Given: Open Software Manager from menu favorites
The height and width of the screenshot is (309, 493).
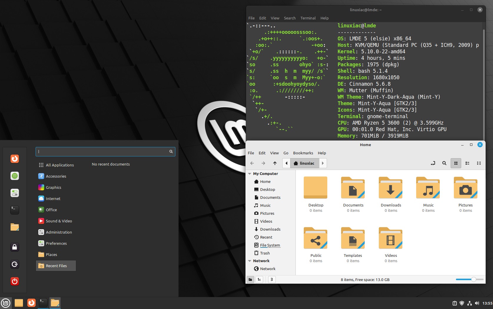Looking at the screenshot, I should click(x=15, y=176).
